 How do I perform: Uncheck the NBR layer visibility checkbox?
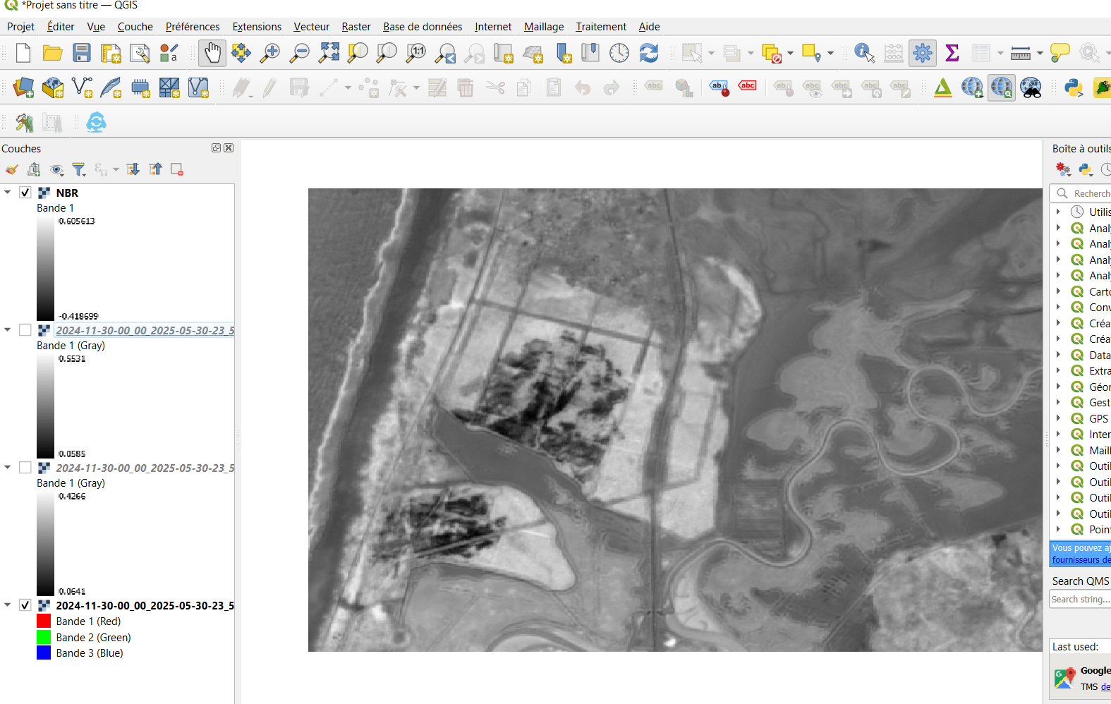click(x=25, y=193)
